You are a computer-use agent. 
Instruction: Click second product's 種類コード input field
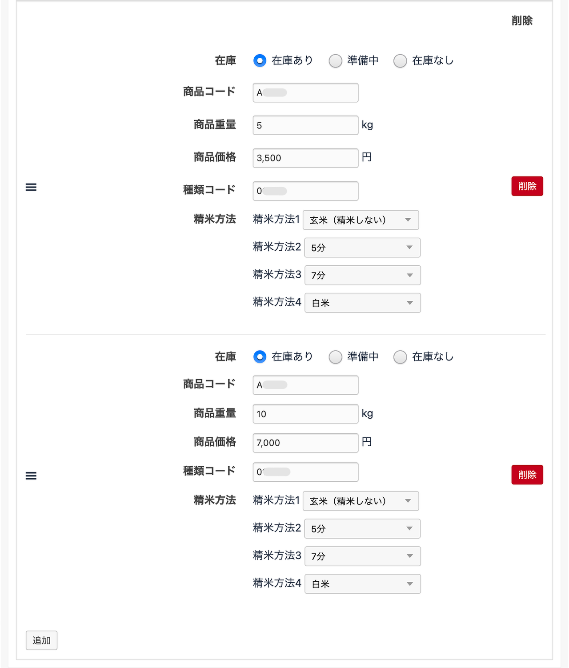(x=305, y=472)
